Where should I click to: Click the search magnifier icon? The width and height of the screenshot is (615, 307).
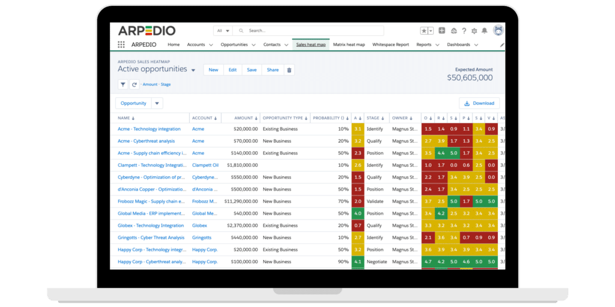pos(241,31)
